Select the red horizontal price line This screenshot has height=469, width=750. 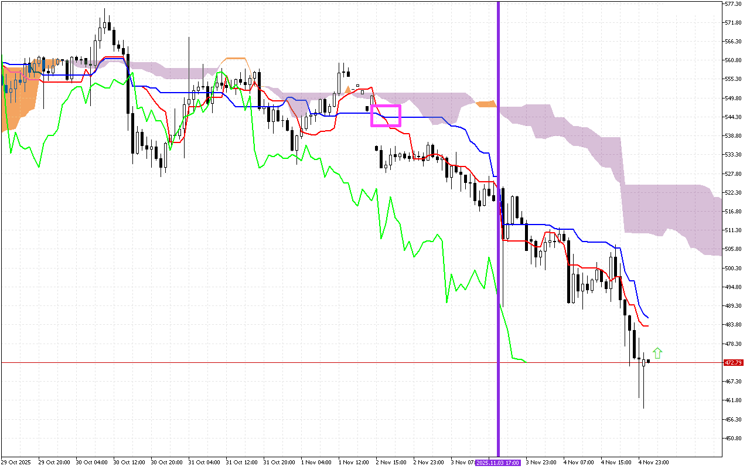click(x=234, y=363)
